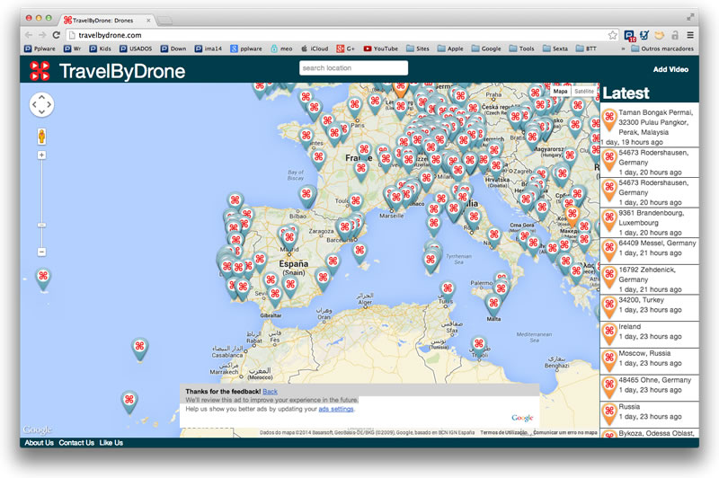Open the 34200, Turkey entry

coord(649,307)
